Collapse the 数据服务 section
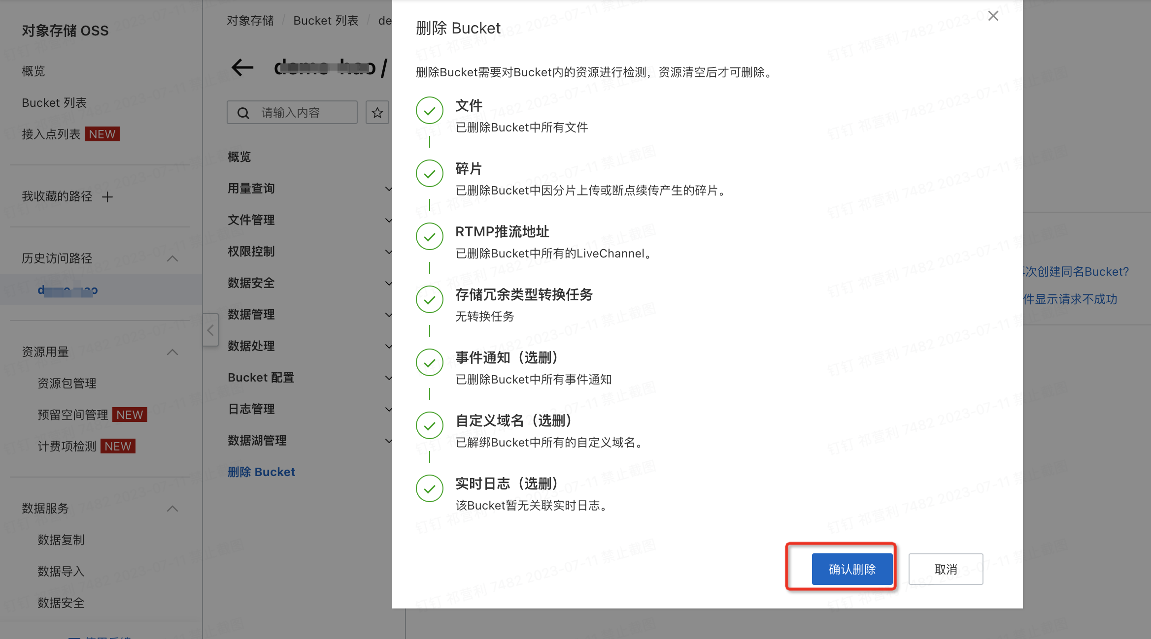1151x639 pixels. pos(172,509)
